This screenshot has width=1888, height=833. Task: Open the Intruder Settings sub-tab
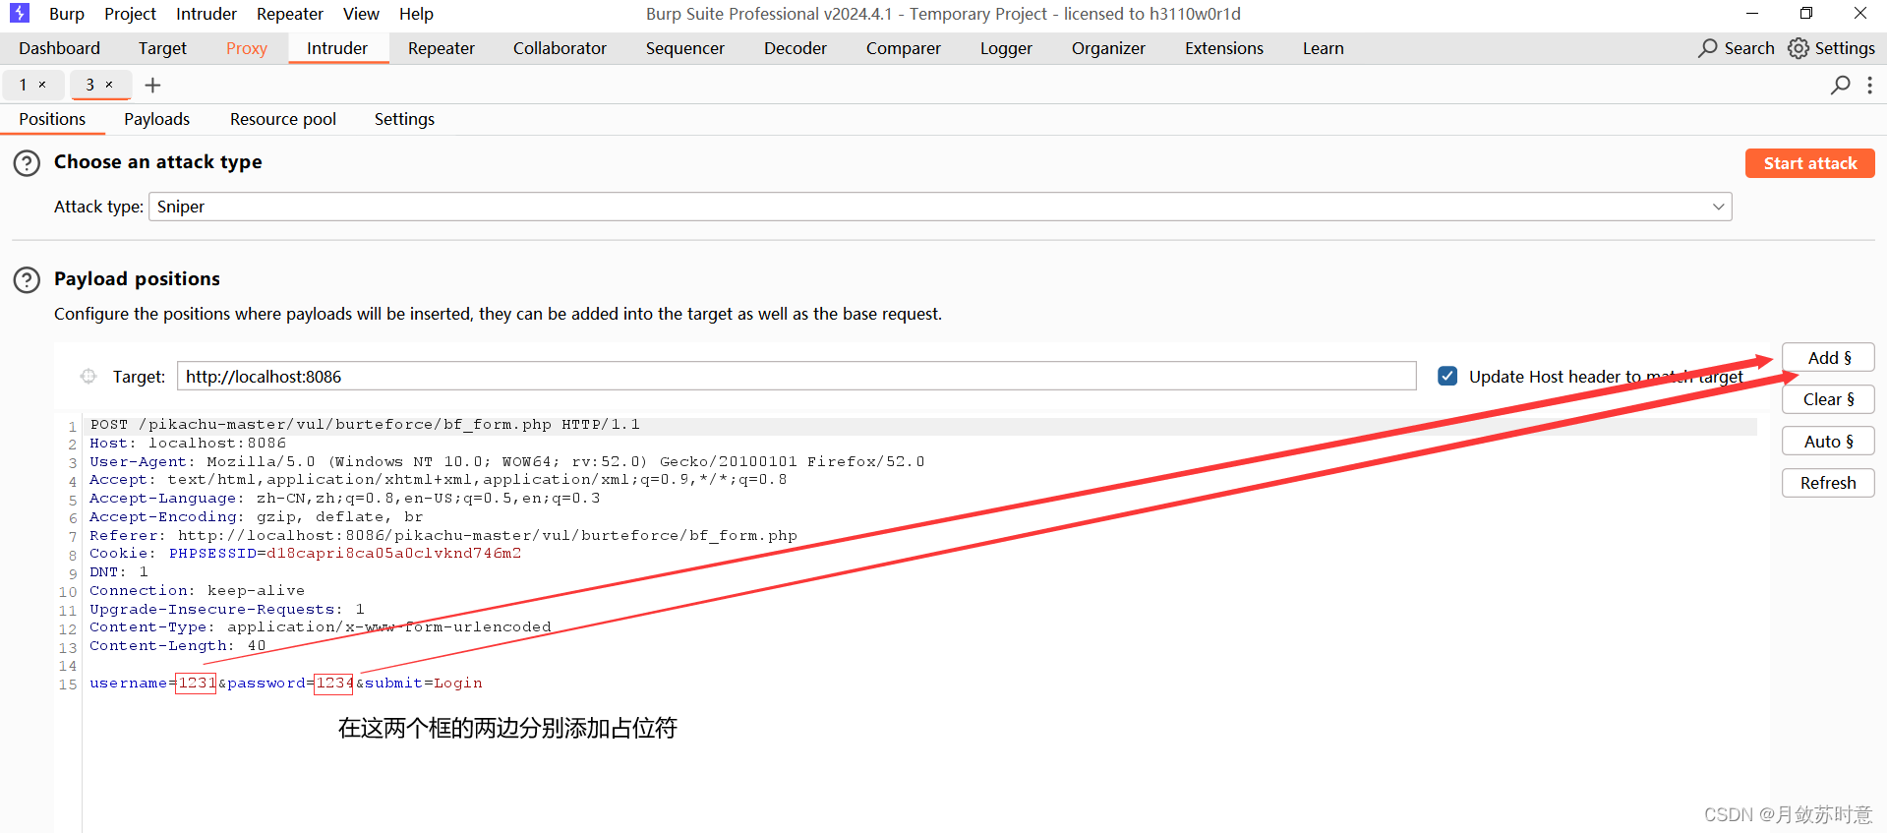[x=404, y=119]
